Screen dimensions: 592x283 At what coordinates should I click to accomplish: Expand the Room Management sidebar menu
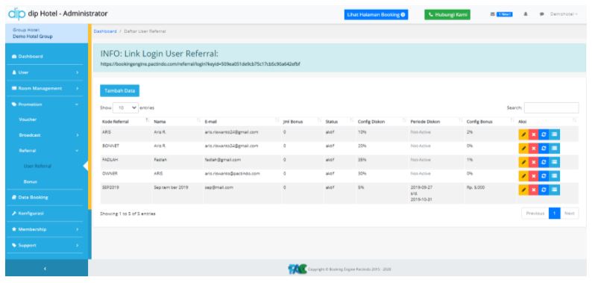[x=45, y=88]
